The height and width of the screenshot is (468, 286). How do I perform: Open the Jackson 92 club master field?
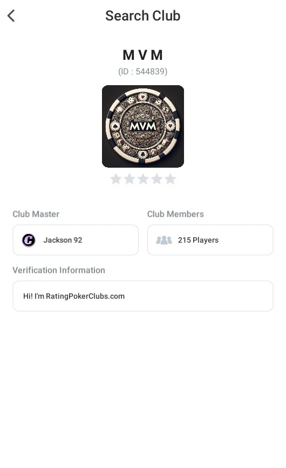[x=76, y=240]
